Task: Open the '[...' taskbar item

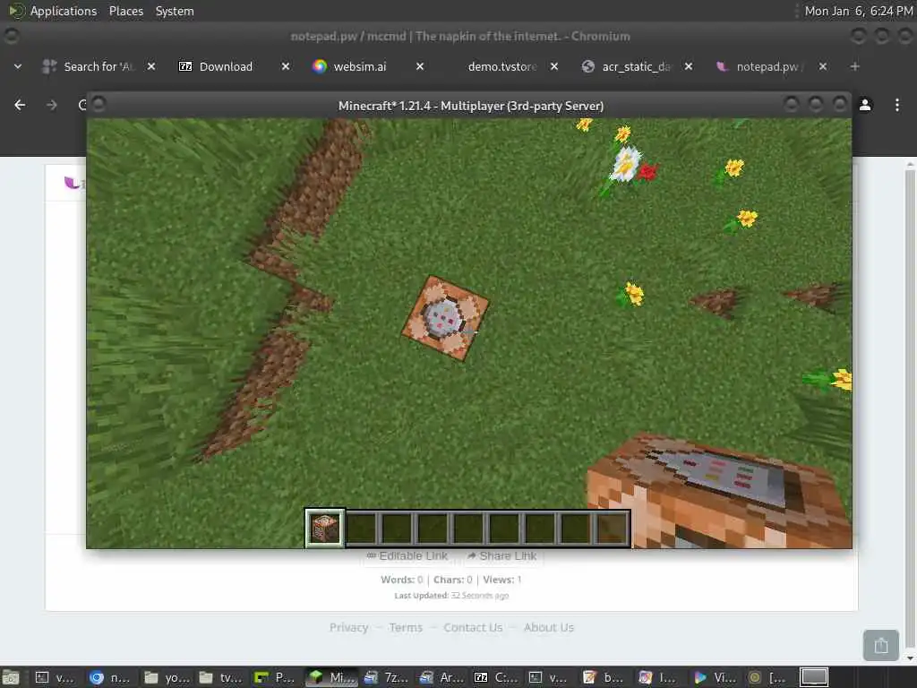Action: [769, 677]
